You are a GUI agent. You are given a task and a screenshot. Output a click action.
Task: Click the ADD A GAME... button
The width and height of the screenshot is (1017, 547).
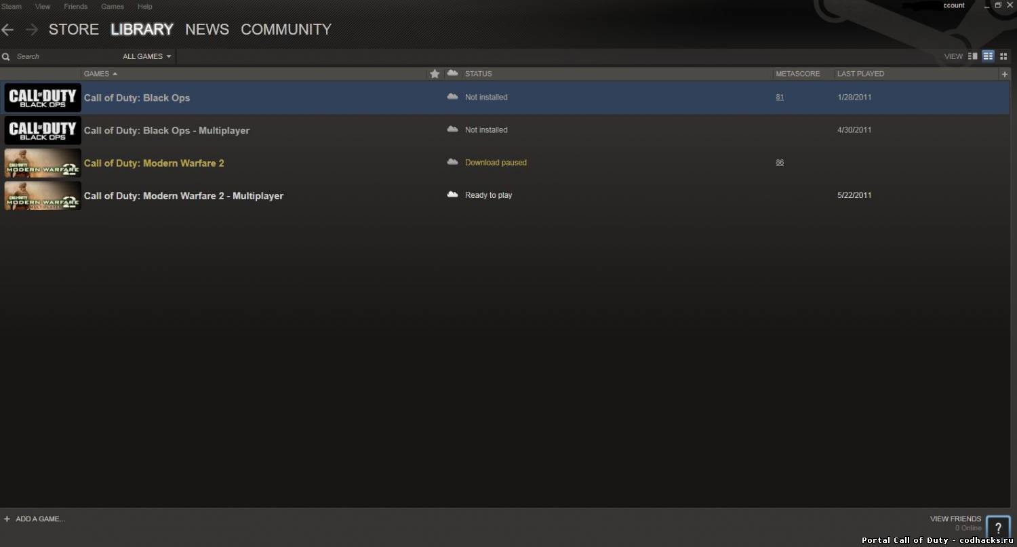(x=41, y=519)
